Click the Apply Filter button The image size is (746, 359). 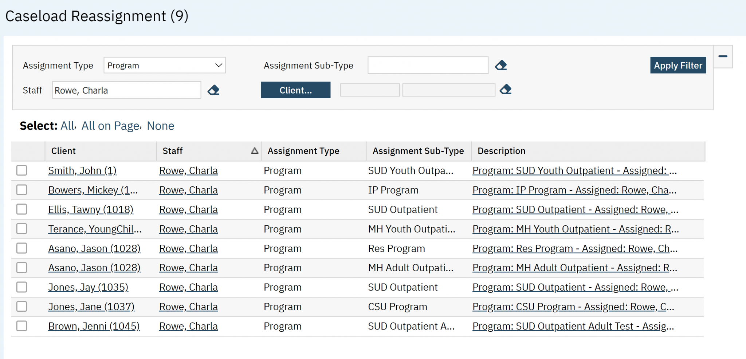click(x=678, y=65)
